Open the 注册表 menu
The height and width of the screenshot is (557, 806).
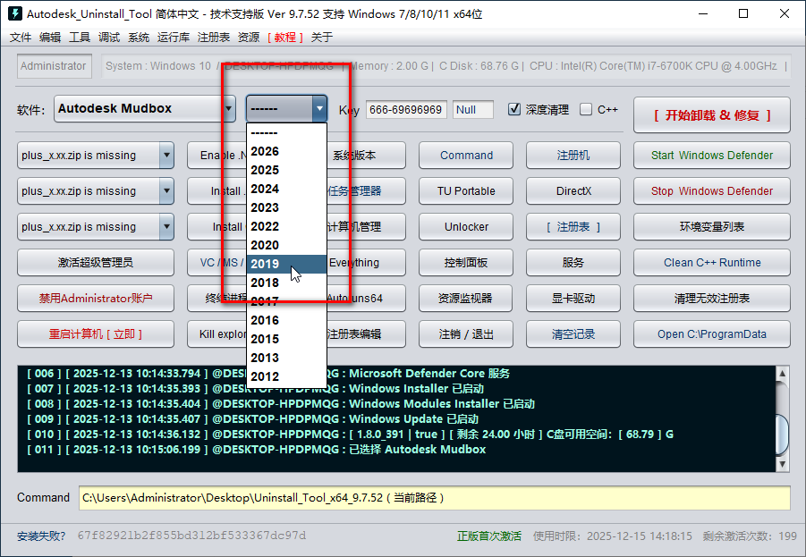213,37
